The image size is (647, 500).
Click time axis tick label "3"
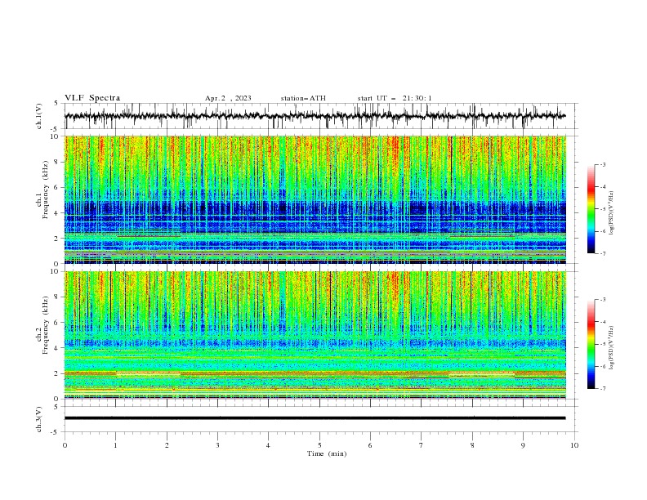click(217, 445)
